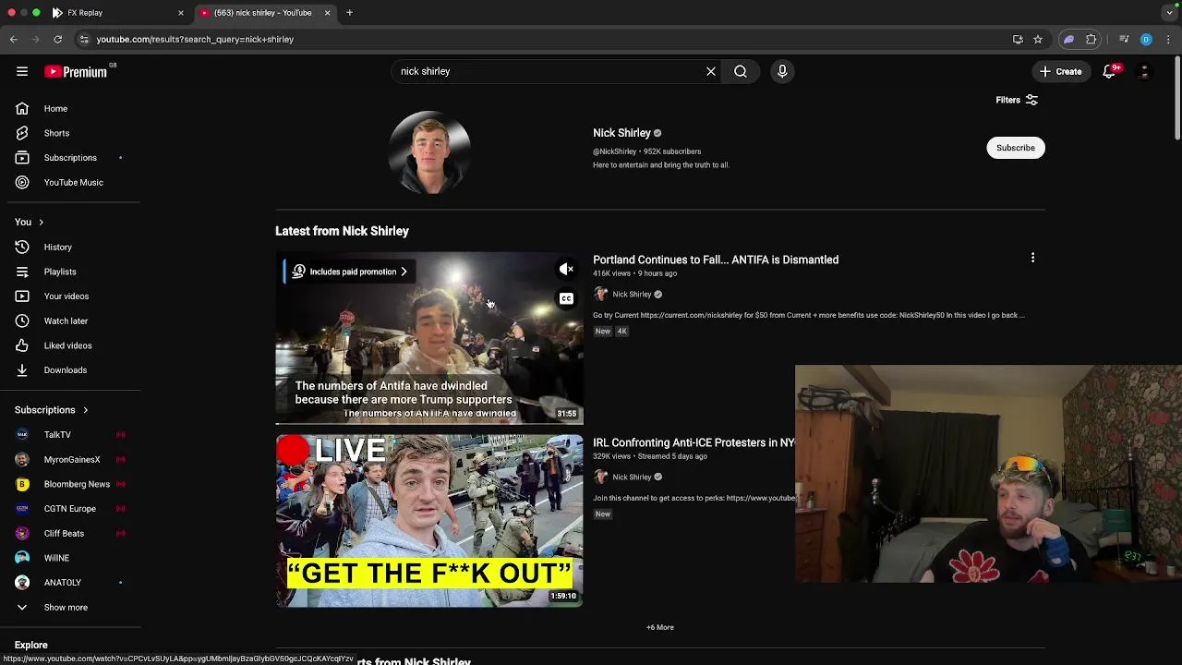Screen dimensions: 1182x665
Task: Click the magnifier search button
Action: click(x=741, y=71)
